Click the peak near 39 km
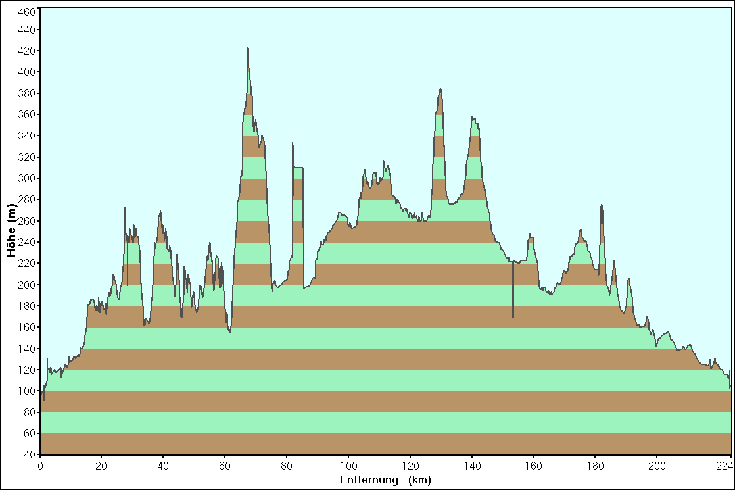This screenshot has height=490, width=735. click(160, 213)
